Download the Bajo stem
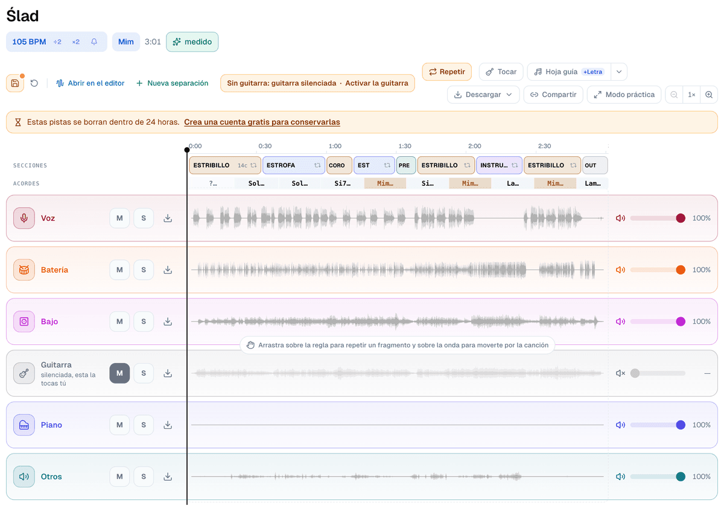This screenshot has height=506, width=724. pos(168,321)
